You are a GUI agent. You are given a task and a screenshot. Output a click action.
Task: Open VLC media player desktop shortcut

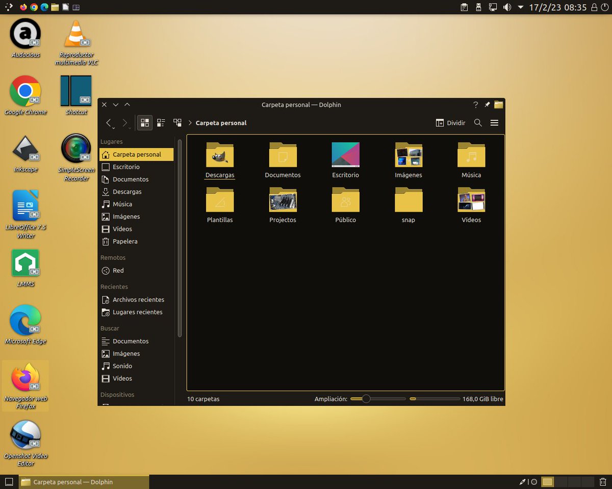coord(76,43)
